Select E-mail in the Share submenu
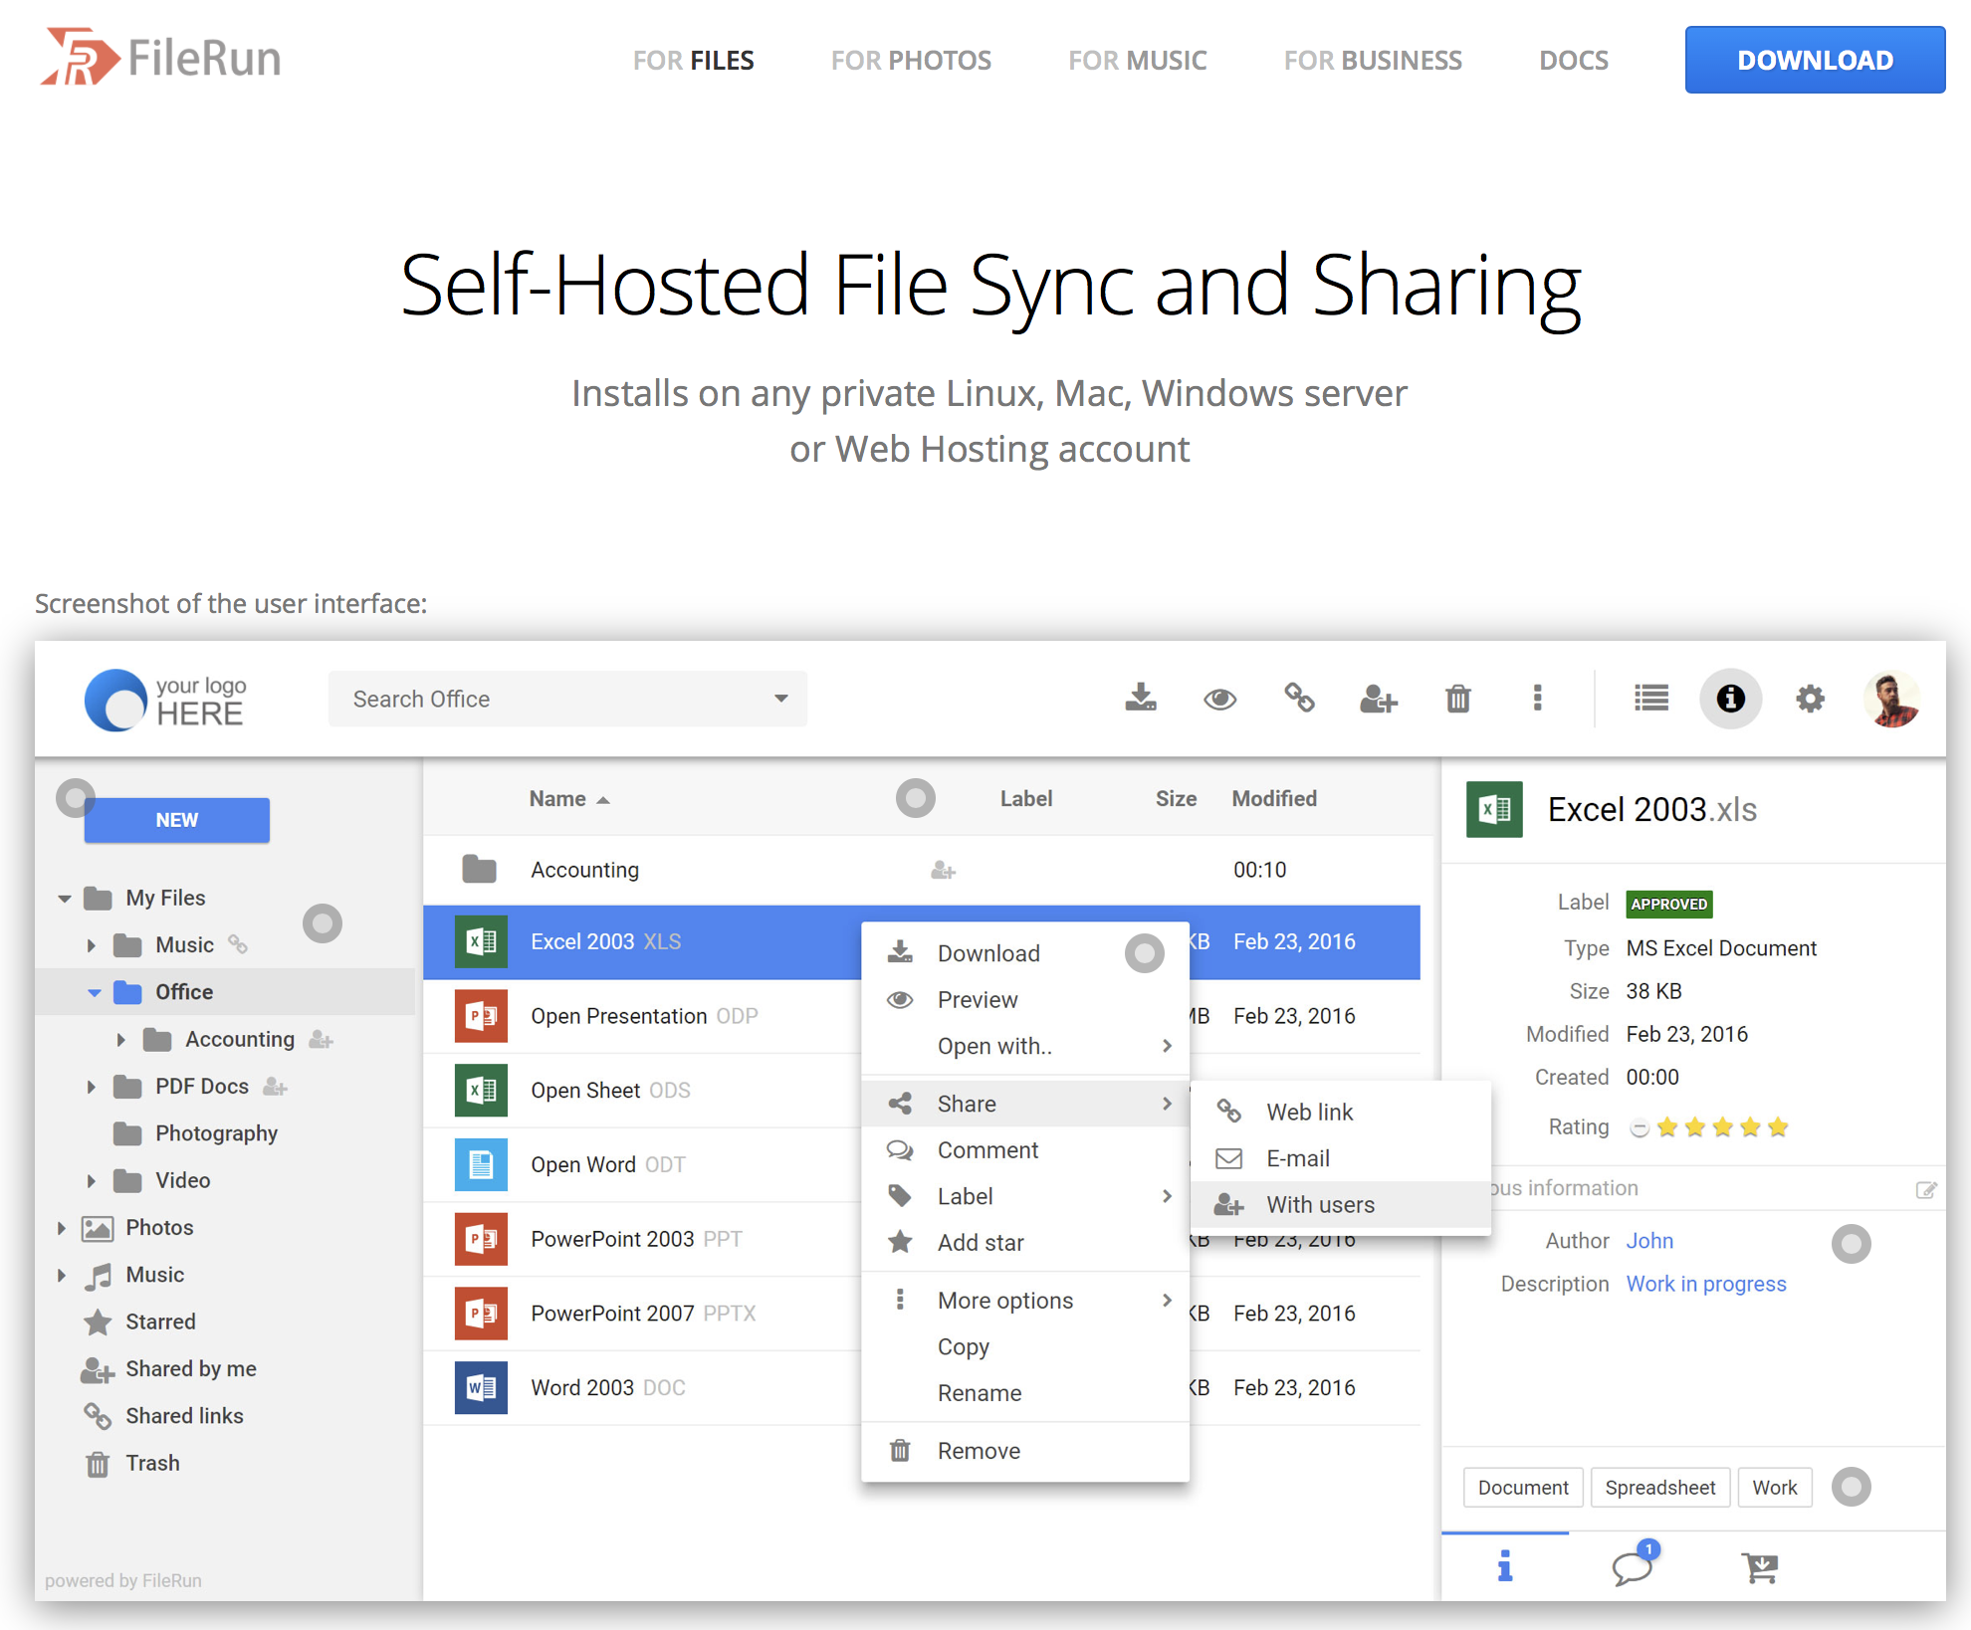Image resolution: width=1971 pixels, height=1630 pixels. pyautogui.click(x=1341, y=1158)
